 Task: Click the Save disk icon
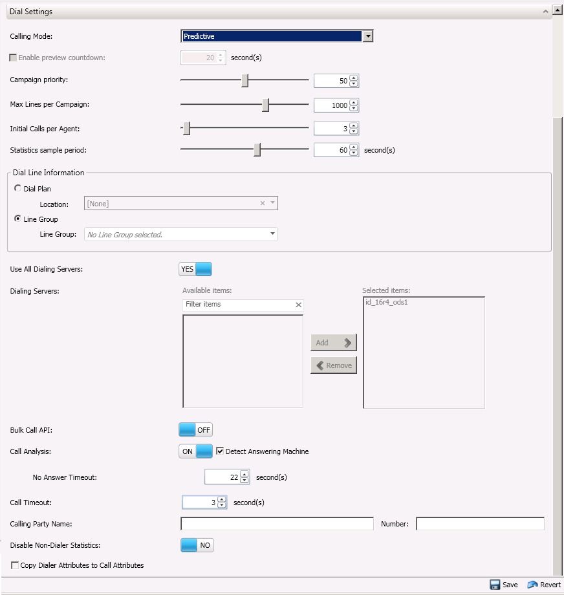pyautogui.click(x=495, y=585)
